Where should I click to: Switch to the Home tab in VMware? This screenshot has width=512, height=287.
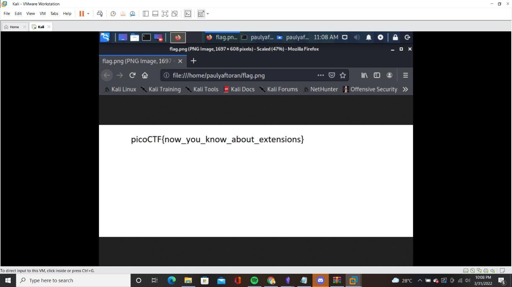[14, 27]
